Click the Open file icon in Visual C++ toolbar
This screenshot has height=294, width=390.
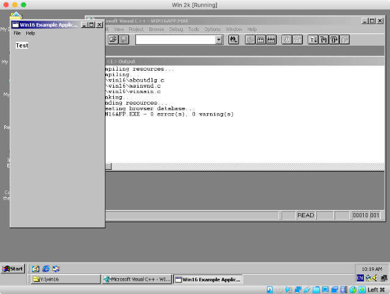(113, 40)
